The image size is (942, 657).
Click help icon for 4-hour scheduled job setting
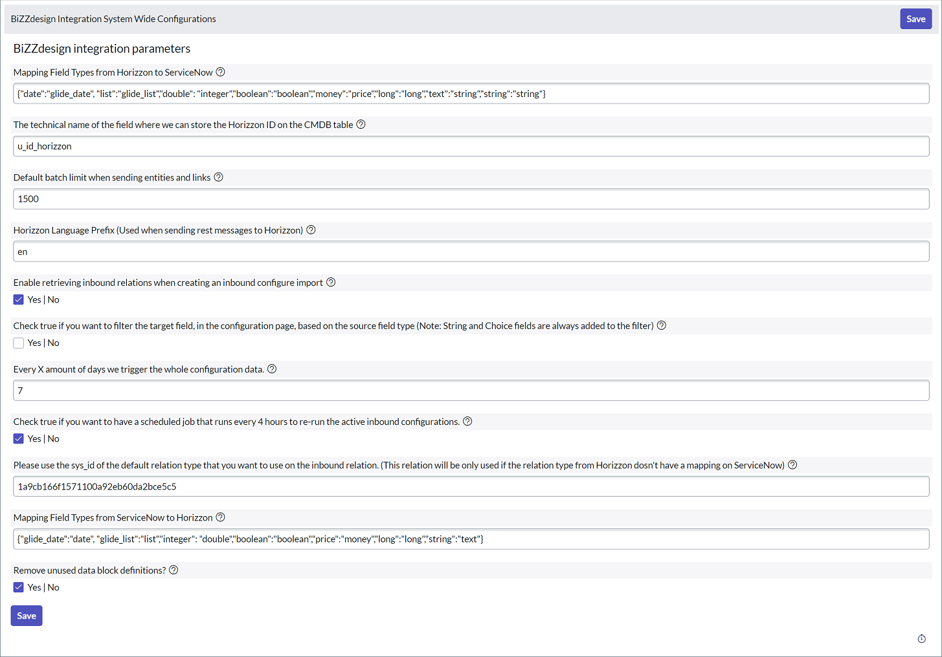tap(467, 421)
